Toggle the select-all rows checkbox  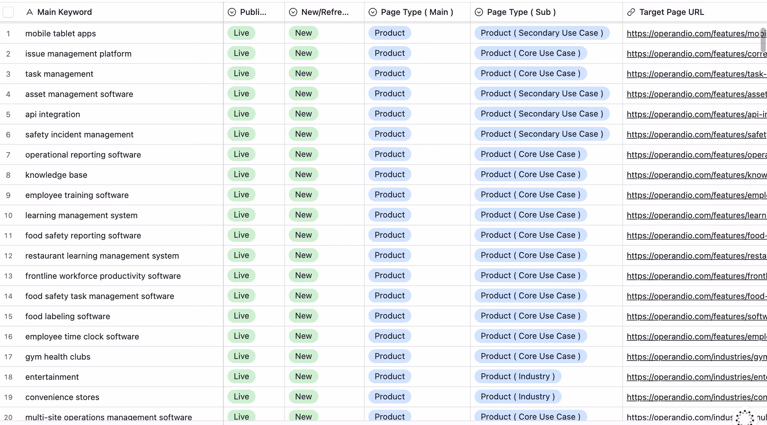click(8, 12)
